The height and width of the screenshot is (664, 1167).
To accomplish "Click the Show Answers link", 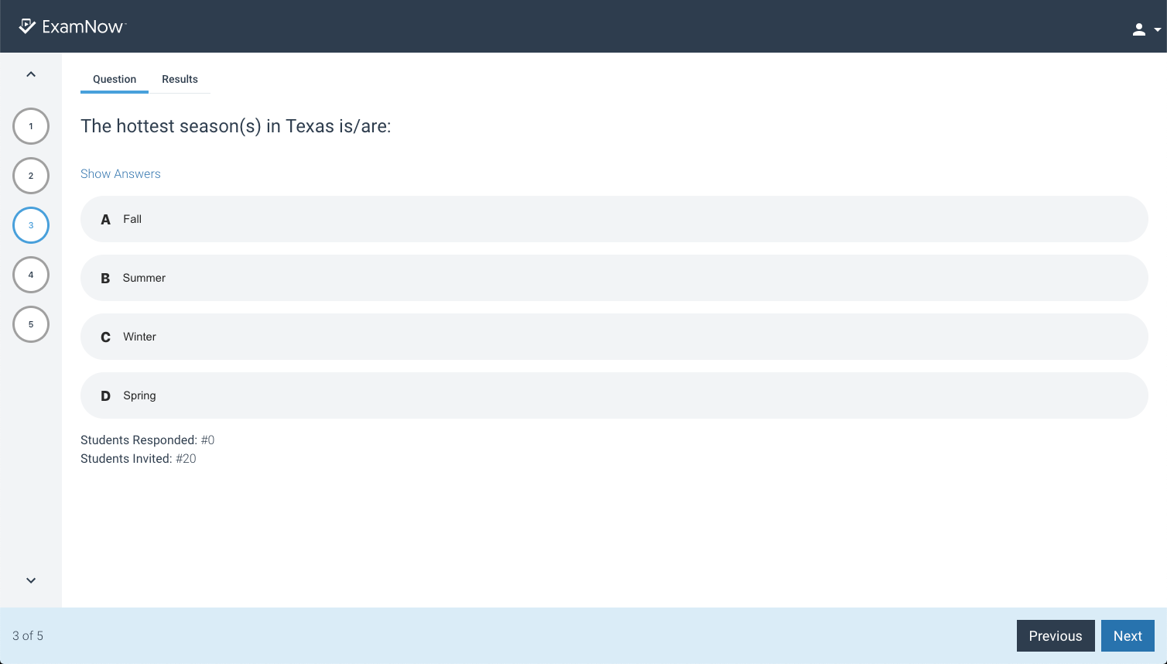I will point(120,173).
